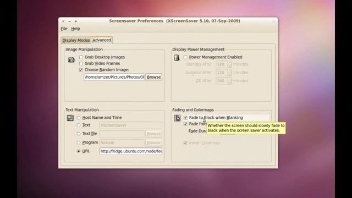Click the fortune program field
This screenshot has width=352, height=198.
[x=122, y=142]
